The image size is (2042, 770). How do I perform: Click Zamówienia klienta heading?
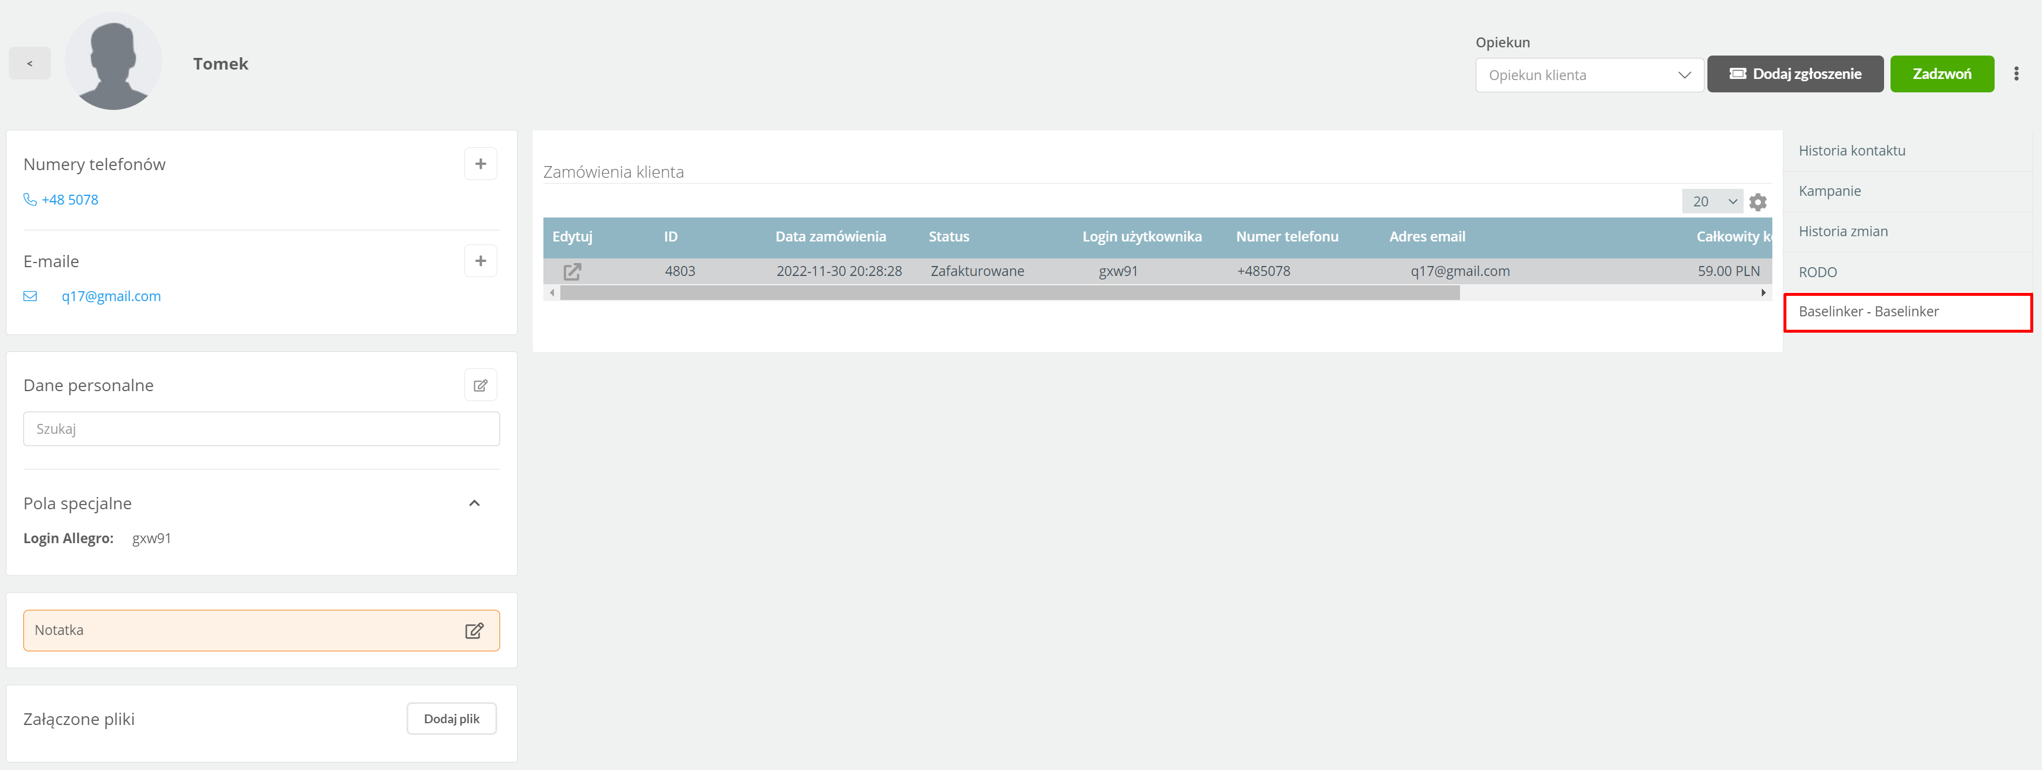click(x=613, y=172)
